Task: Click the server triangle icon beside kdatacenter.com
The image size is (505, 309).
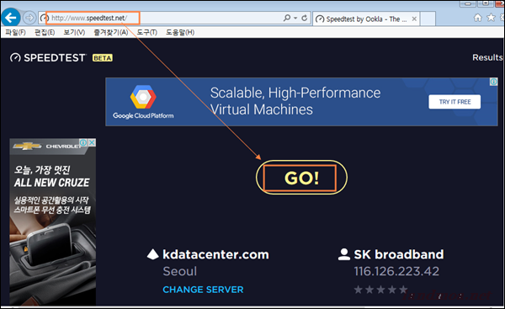Action: [x=152, y=254]
